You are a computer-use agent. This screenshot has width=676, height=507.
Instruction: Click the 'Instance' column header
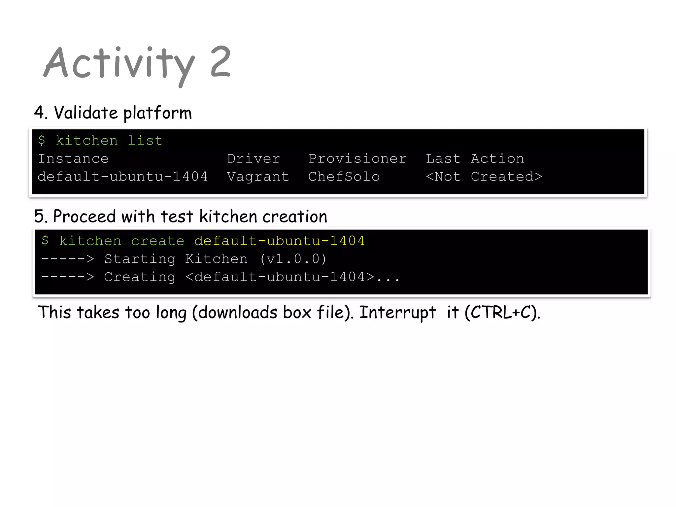coord(73,159)
